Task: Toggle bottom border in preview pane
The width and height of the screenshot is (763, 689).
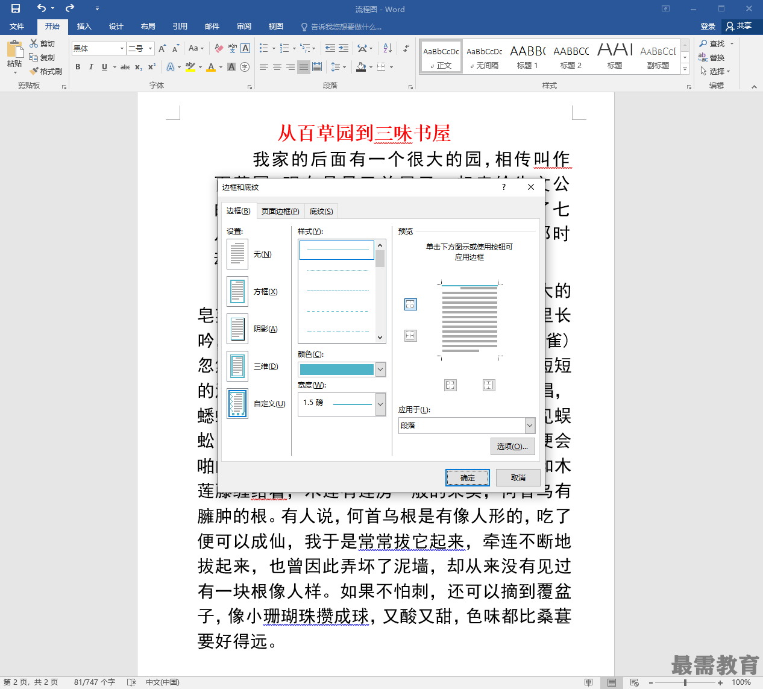Action: (410, 335)
